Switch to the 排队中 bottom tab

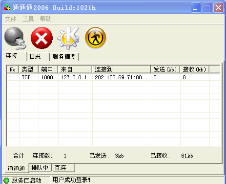pyautogui.click(x=40, y=168)
